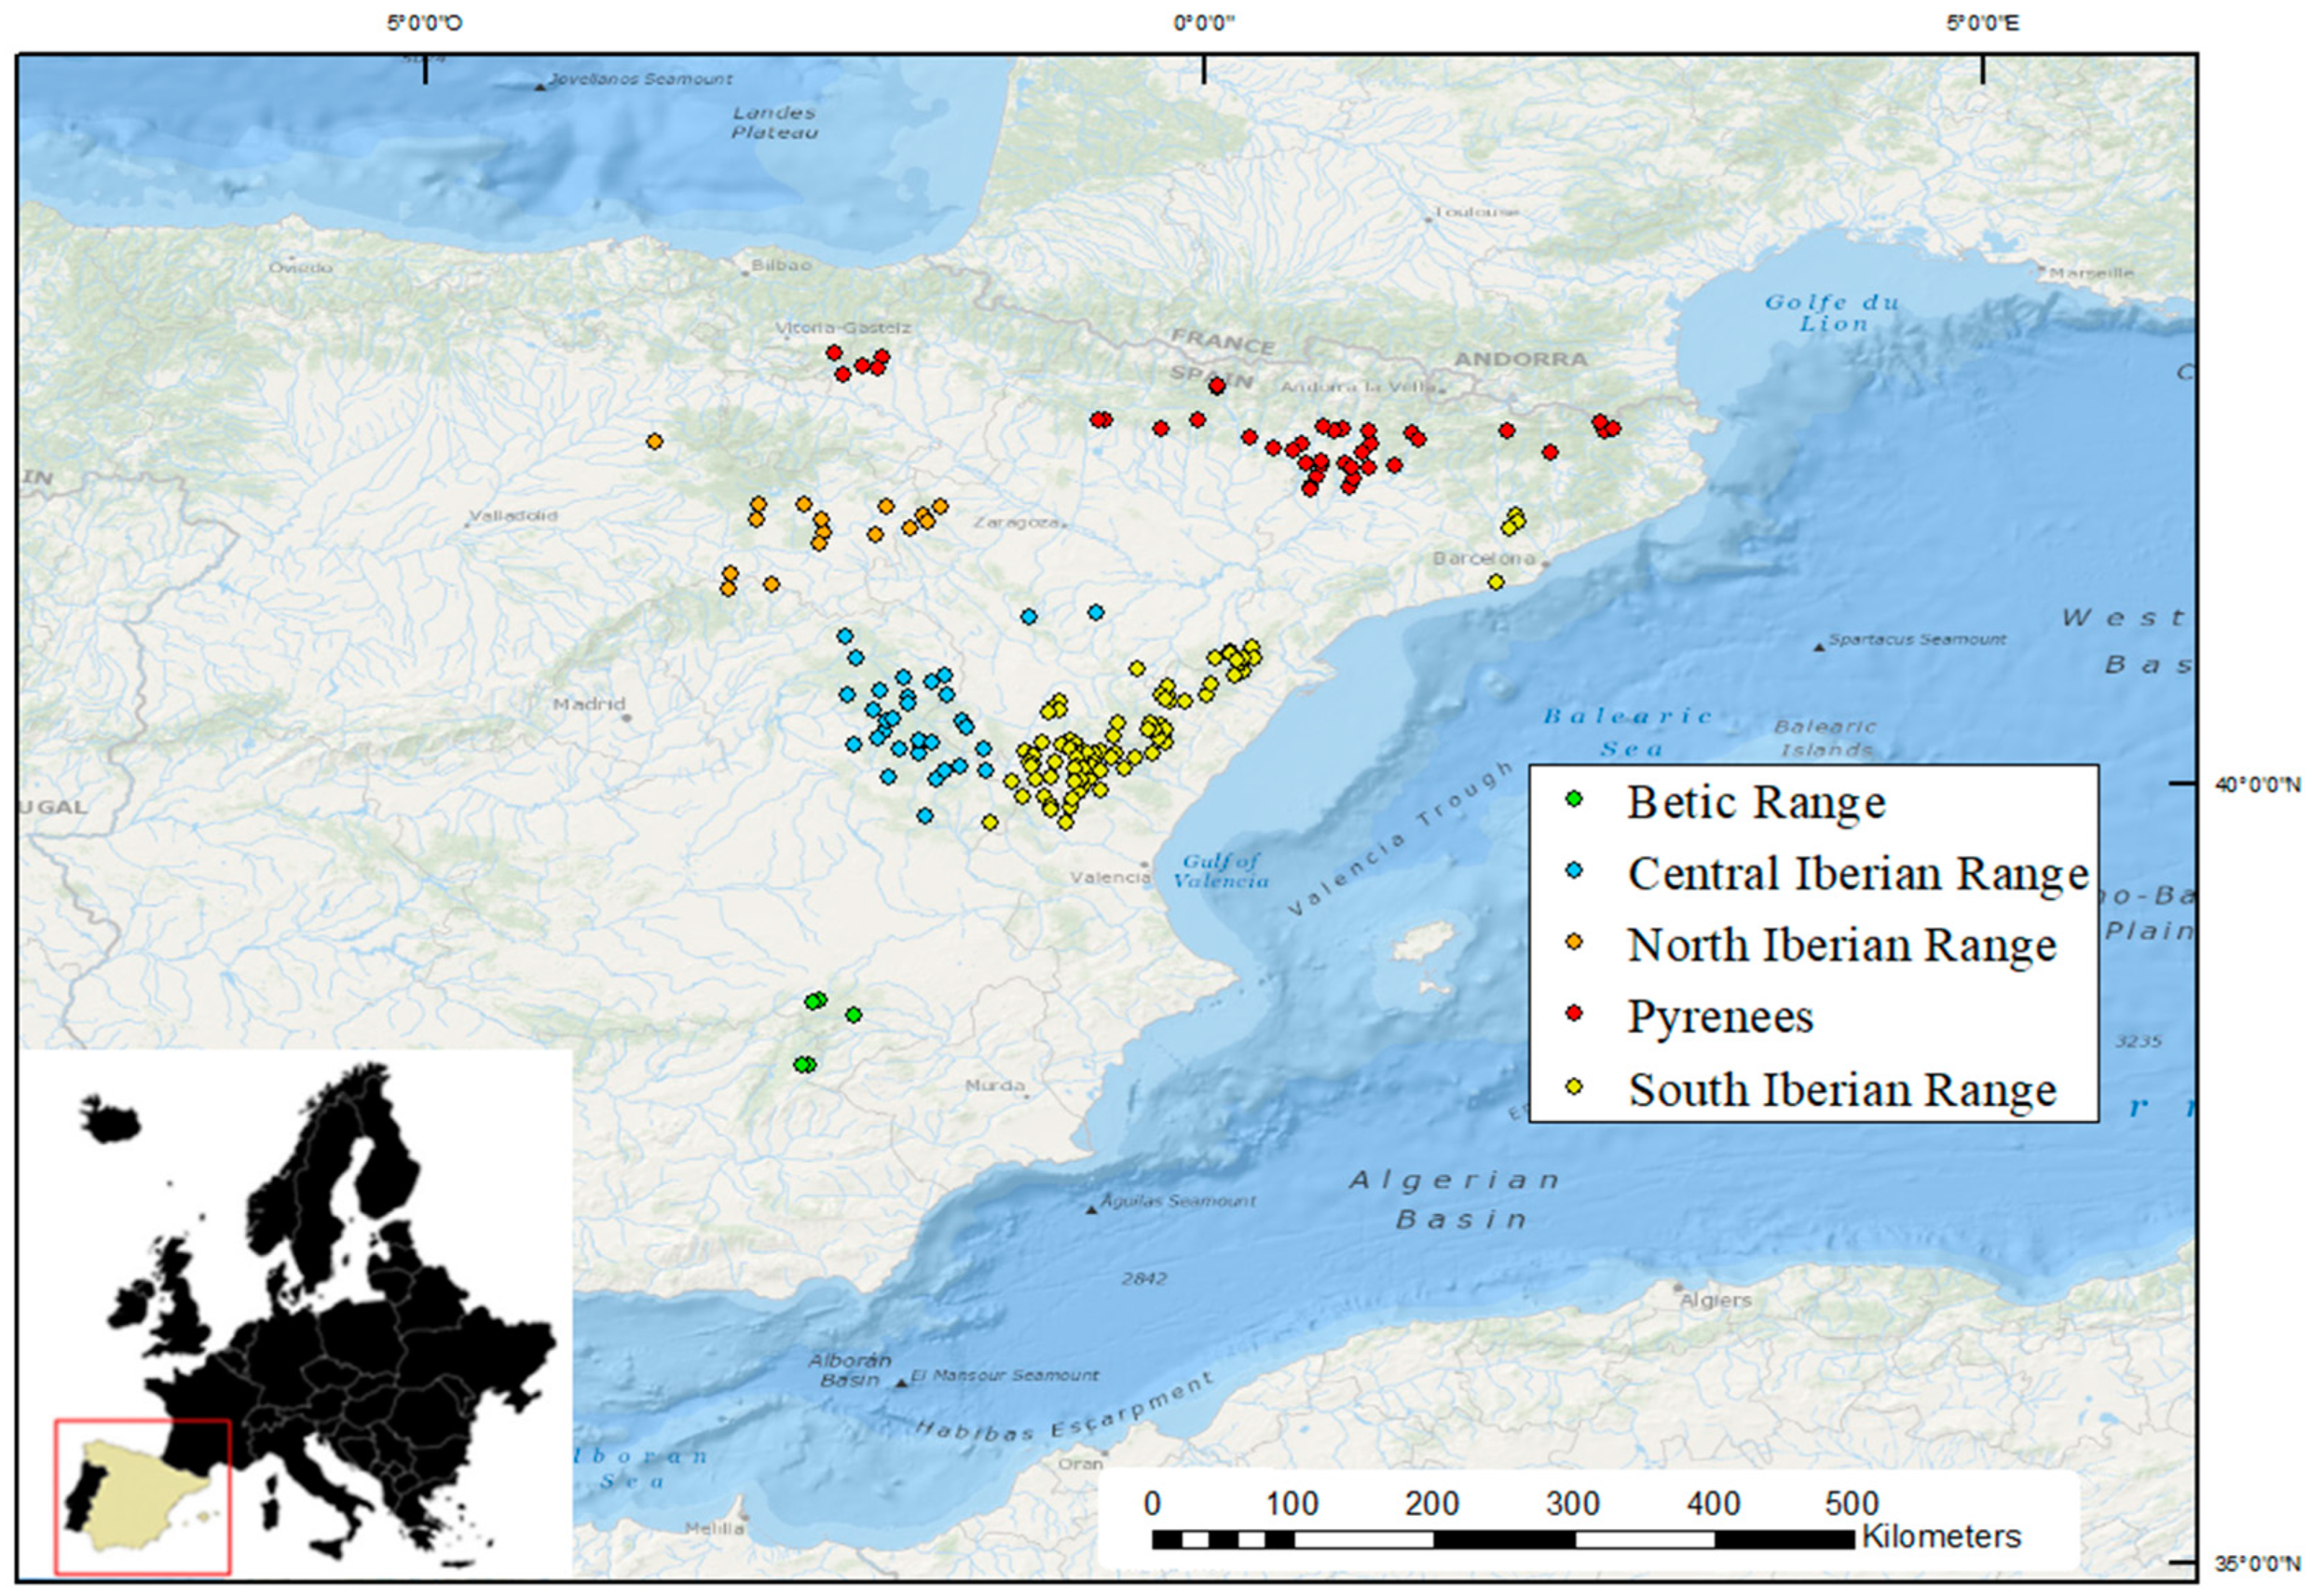The height and width of the screenshot is (1596, 2311).
Task: Click the red Pyrenees legend dot
Action: click(1575, 1014)
